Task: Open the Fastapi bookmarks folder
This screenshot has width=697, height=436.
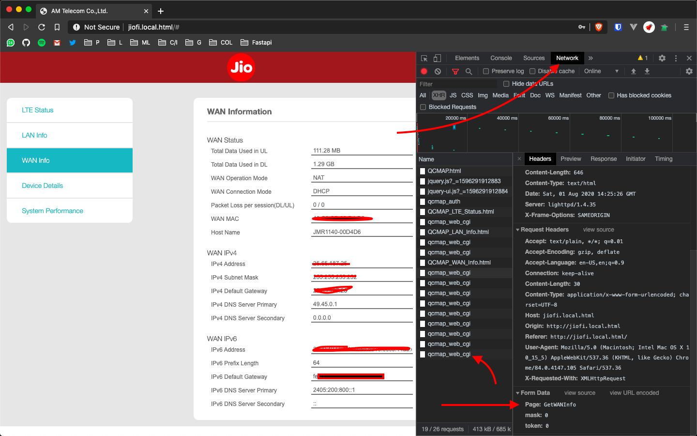Action: click(x=256, y=43)
